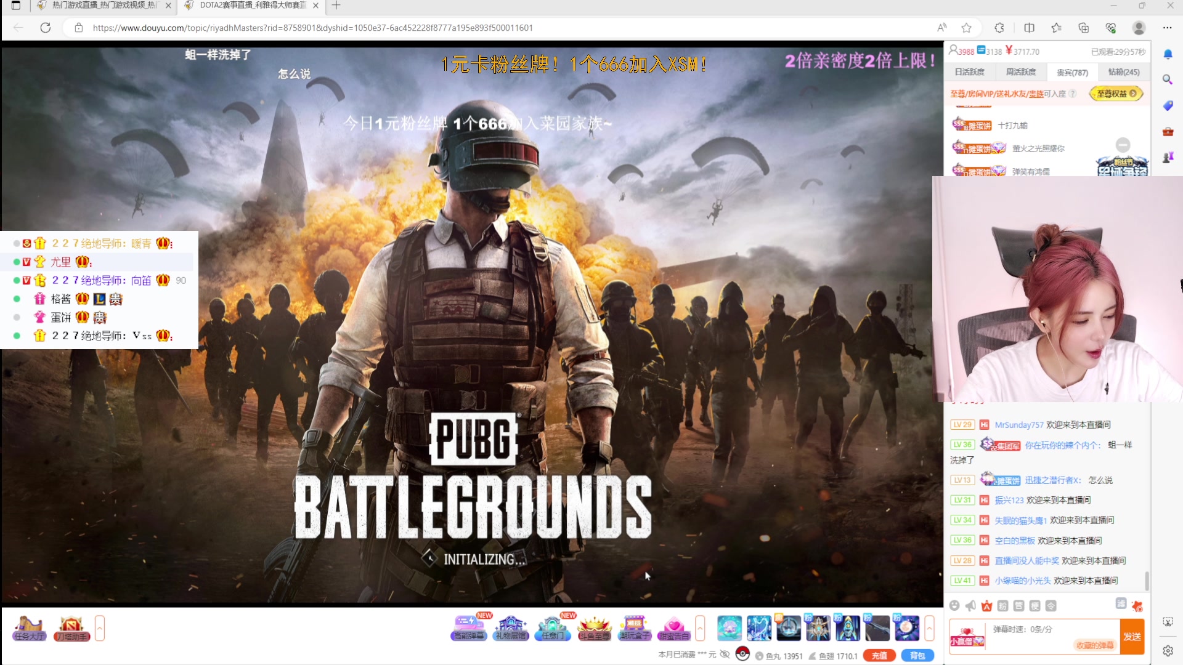Image resolution: width=1183 pixels, height=665 pixels.
Task: Expand the left activity icons chevron
Action: (x=100, y=628)
